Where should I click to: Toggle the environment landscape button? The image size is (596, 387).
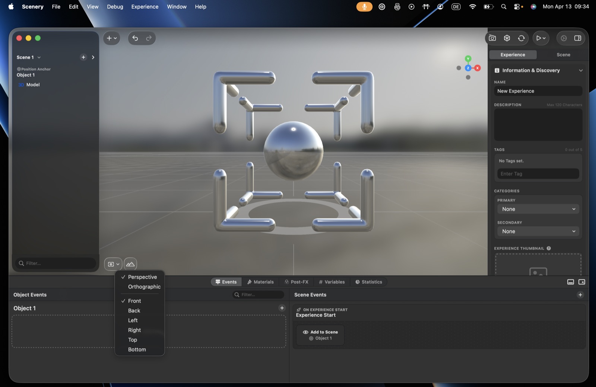tap(130, 264)
